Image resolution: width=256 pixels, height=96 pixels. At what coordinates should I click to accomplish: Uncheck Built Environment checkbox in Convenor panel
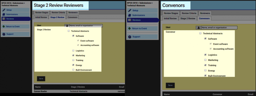click(x=205, y=76)
